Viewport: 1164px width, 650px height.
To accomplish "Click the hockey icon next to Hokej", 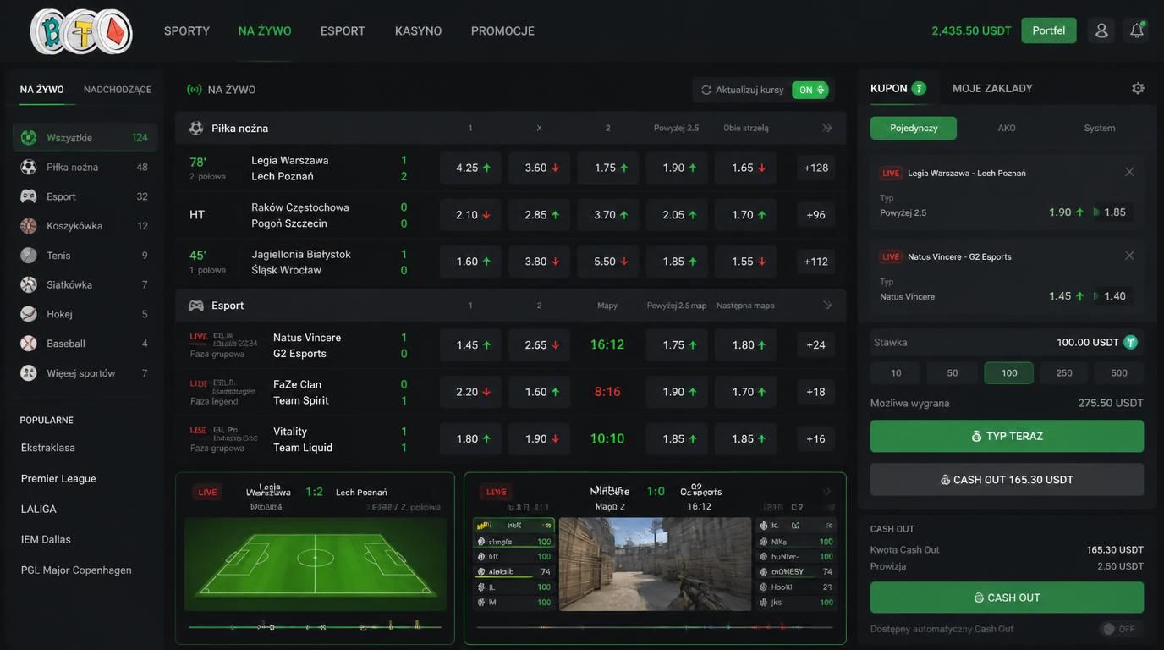I will pyautogui.click(x=29, y=314).
